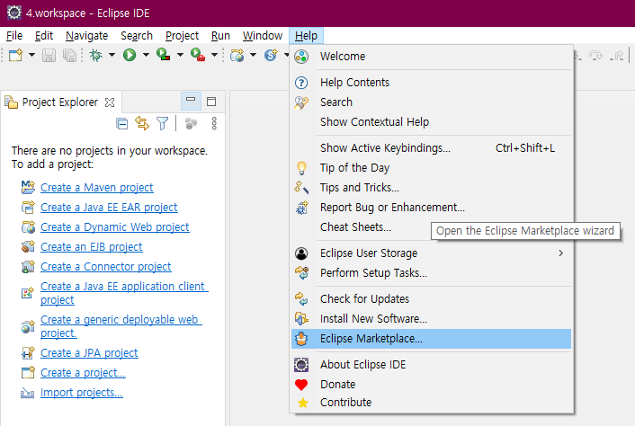Open the New file dropdown arrow
Screen dimensions: 635x426
pyautogui.click(x=31, y=55)
